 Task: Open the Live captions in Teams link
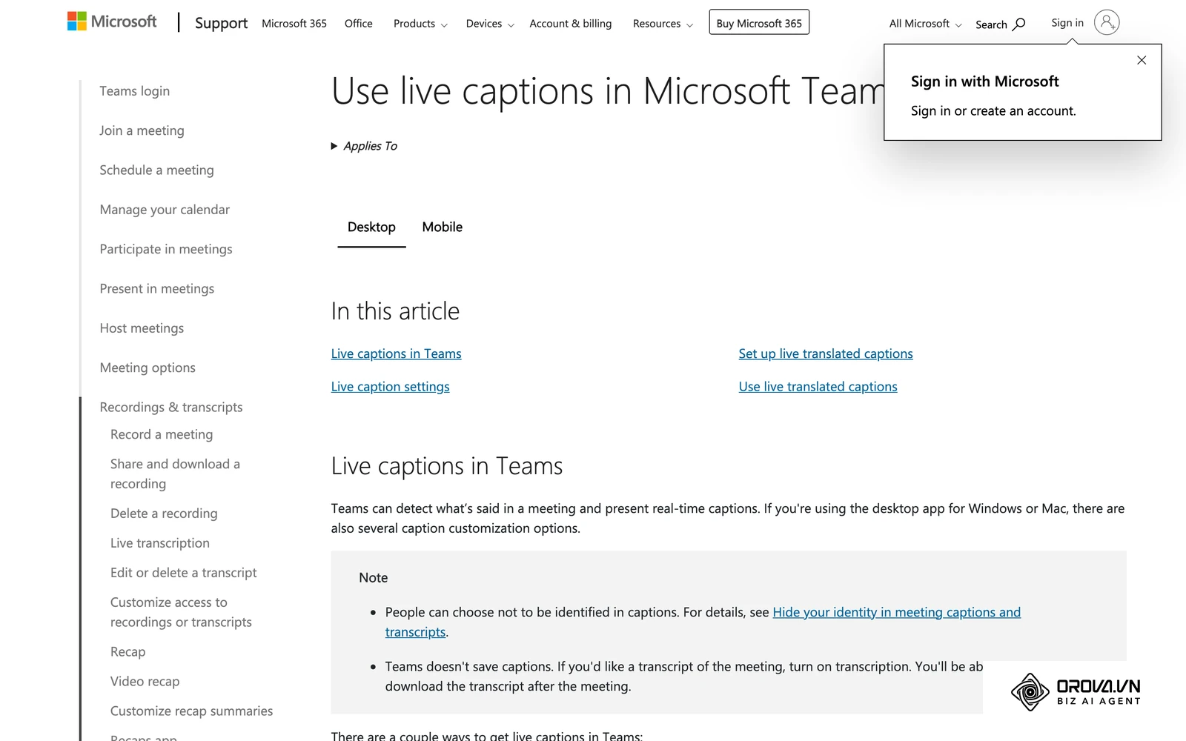point(397,354)
